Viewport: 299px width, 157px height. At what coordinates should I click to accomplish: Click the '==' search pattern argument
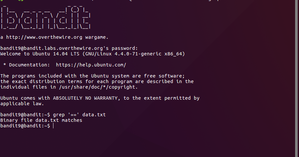point(73,115)
